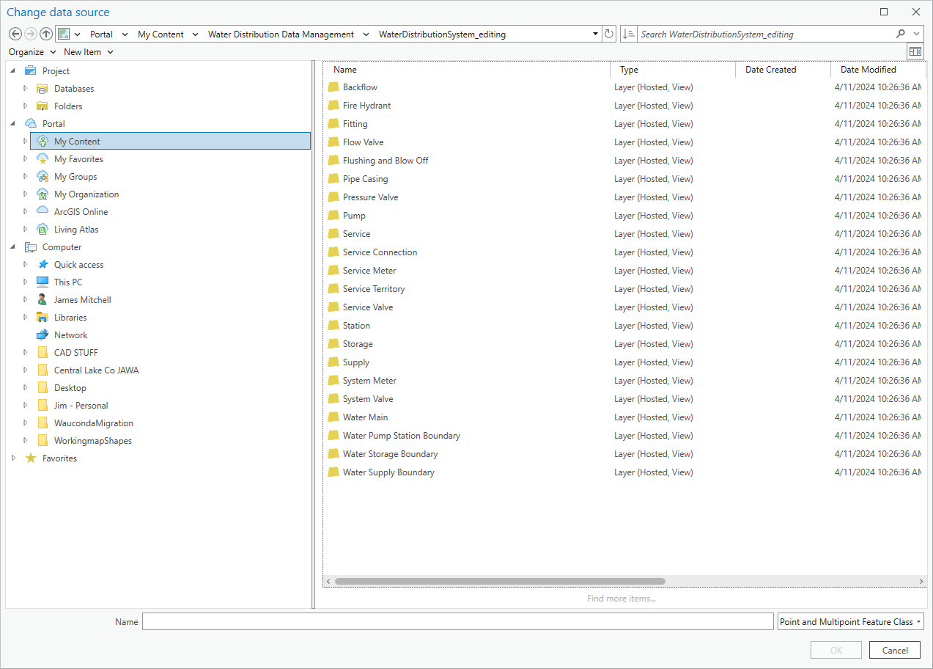Click the Pump layer icon
The width and height of the screenshot is (933, 669).
point(333,216)
